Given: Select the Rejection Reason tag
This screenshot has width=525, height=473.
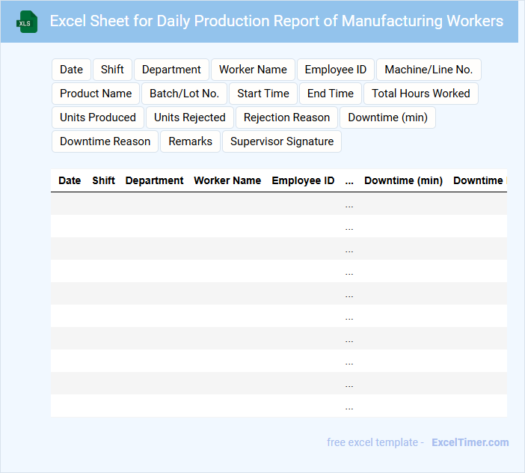Looking at the screenshot, I should pos(286,118).
